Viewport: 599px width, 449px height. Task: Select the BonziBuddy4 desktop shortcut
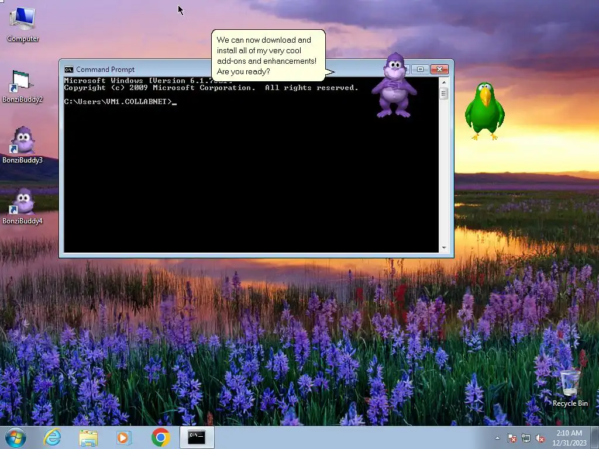[22, 206]
